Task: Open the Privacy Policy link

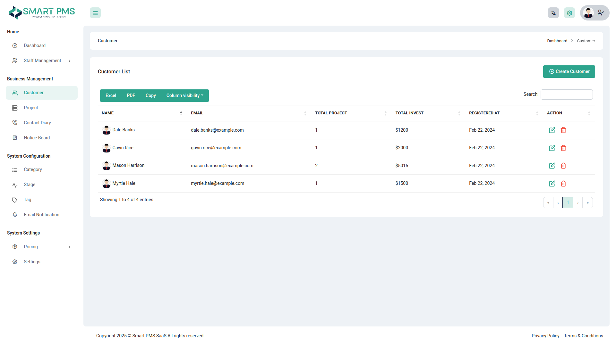Action: [x=545, y=336]
